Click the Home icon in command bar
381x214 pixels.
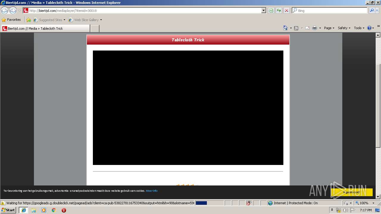coord(285,28)
